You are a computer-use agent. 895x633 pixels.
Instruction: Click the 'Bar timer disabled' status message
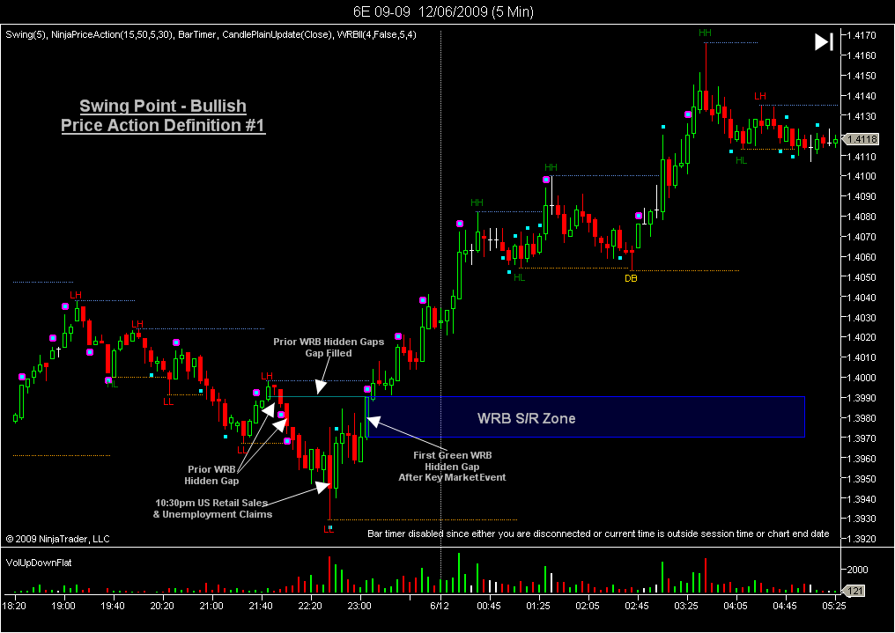597,534
